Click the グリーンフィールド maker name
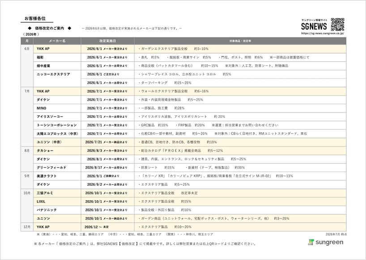The width and height of the screenshot is (366, 260). tap(51, 168)
